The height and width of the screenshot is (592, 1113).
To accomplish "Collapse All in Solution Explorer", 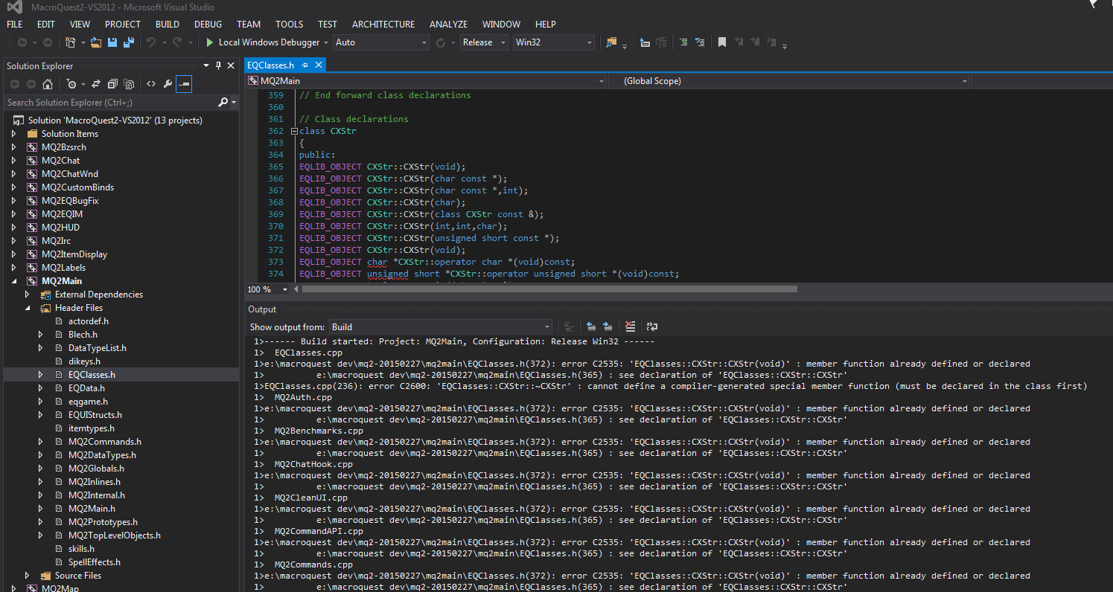I will pyautogui.click(x=112, y=84).
